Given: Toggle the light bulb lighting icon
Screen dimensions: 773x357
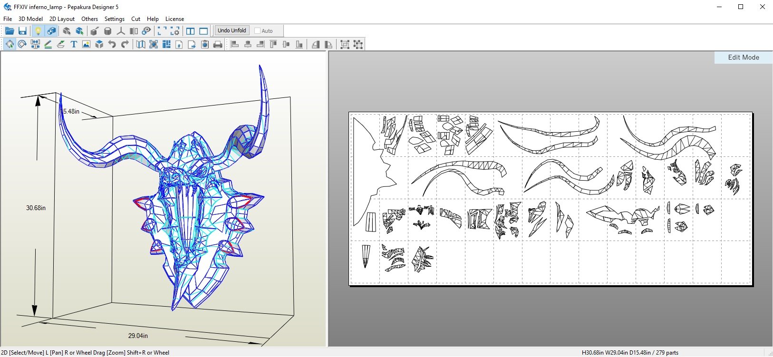Looking at the screenshot, I should (38, 31).
